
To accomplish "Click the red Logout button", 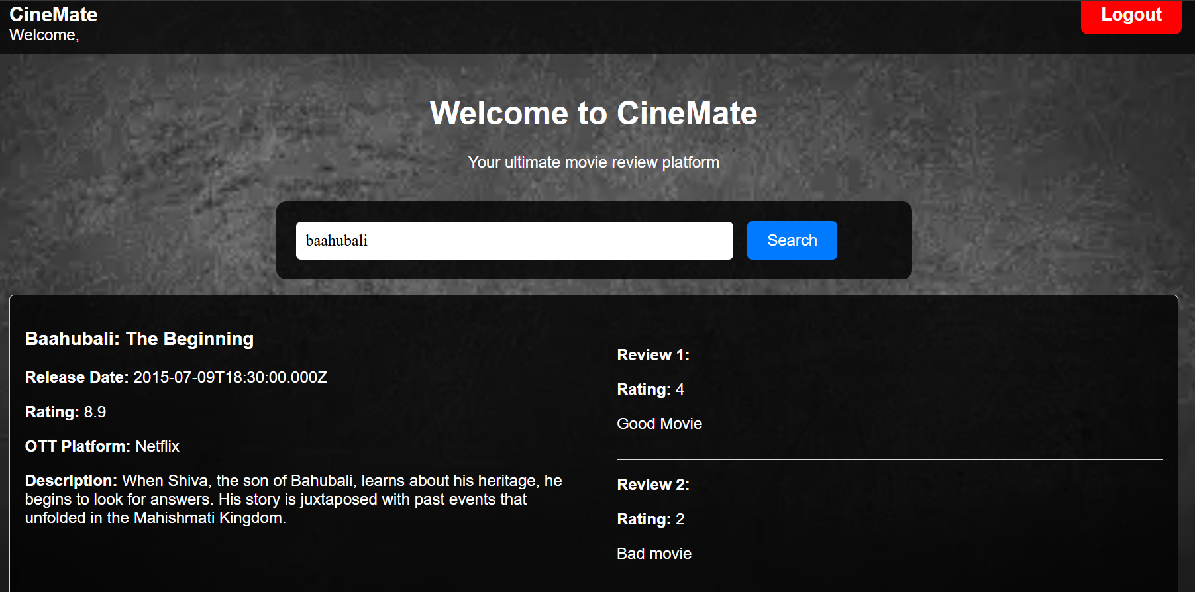I will (x=1130, y=15).
